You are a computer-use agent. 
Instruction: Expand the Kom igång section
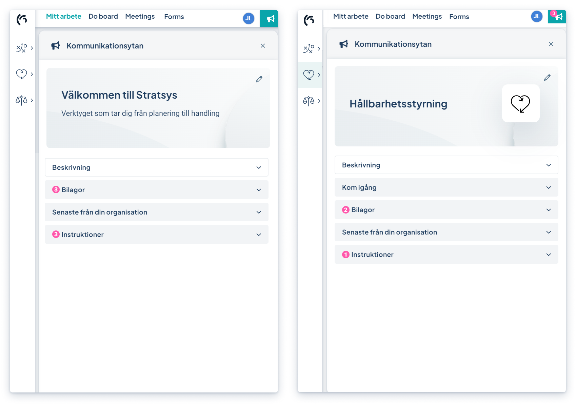(446, 187)
